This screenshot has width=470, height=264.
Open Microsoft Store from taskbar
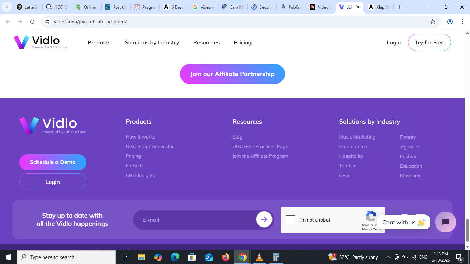click(192, 257)
